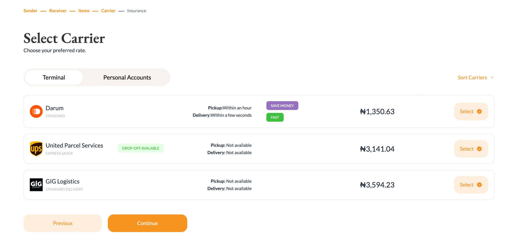Click the GIG Logistics logo
Viewport: 518px width, 250px height.
point(36,185)
